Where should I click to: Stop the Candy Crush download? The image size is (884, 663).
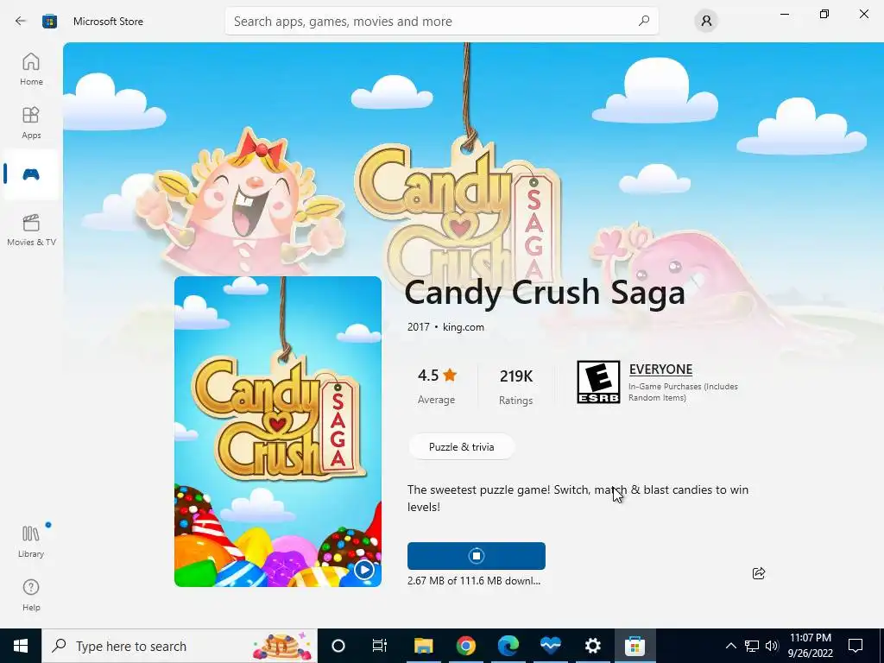[477, 556]
